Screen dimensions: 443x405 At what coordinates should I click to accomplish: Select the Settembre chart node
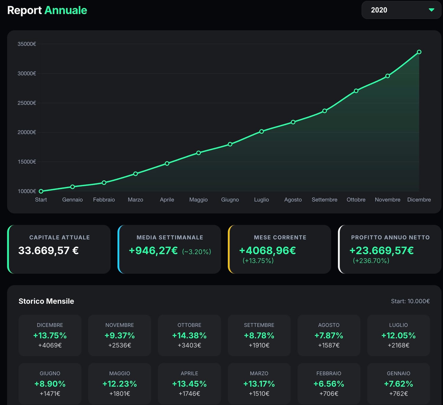pos(324,111)
